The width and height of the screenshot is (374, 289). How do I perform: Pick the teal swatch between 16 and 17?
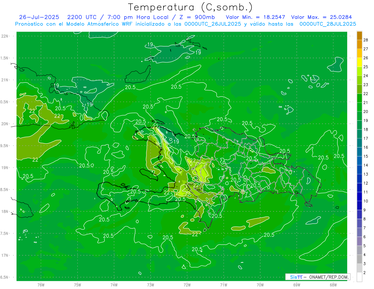pyautogui.click(x=359, y=143)
